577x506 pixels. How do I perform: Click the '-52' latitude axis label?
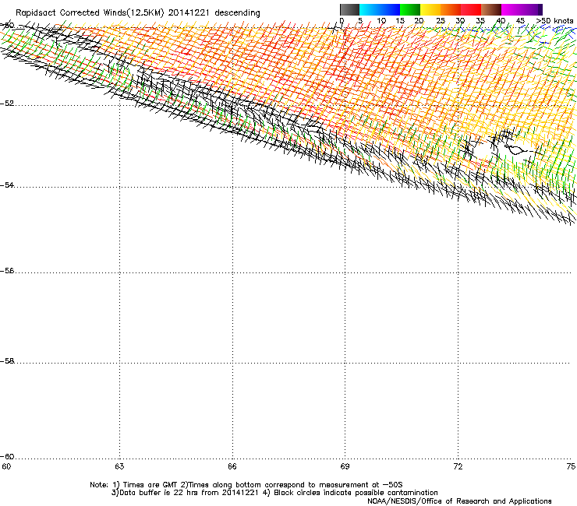(7, 104)
